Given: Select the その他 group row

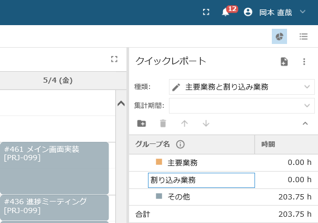Looking at the screenshot, I should [x=224, y=197].
